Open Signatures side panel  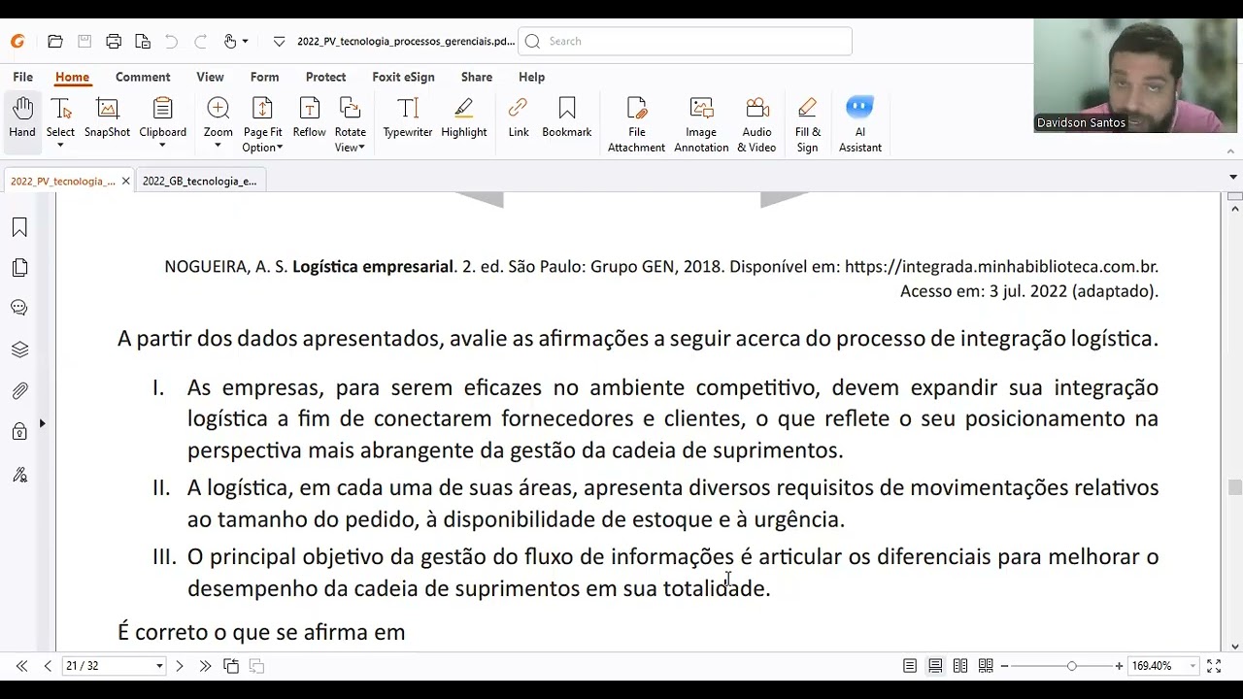(x=19, y=475)
